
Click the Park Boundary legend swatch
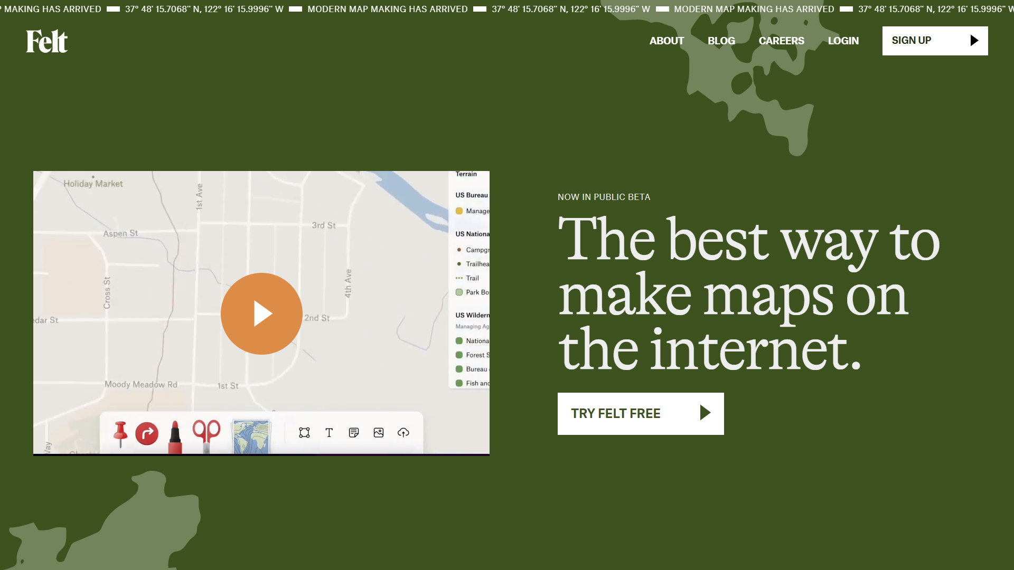(459, 292)
